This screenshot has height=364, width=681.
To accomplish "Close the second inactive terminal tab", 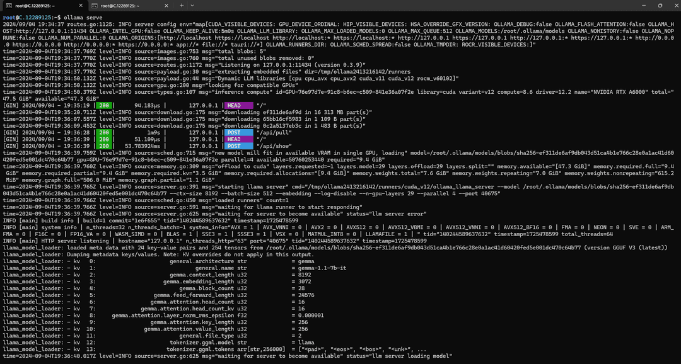I will click(167, 6).
